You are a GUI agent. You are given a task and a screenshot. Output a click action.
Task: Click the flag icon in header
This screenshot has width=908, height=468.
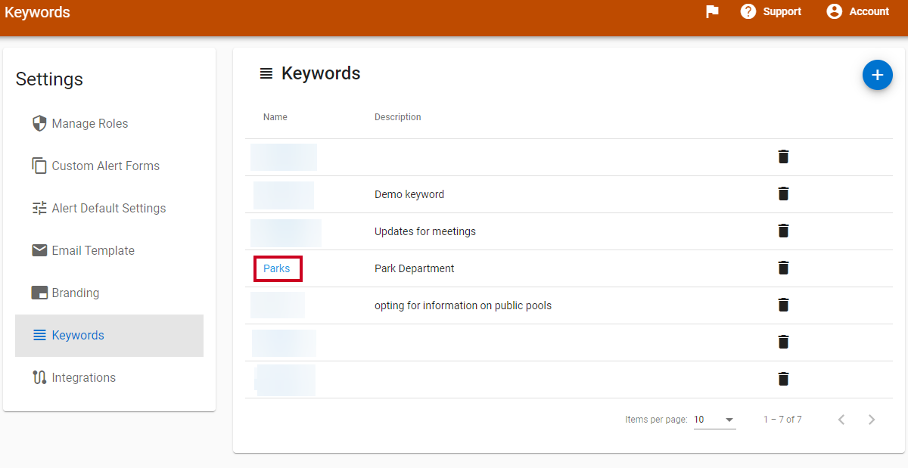click(712, 11)
